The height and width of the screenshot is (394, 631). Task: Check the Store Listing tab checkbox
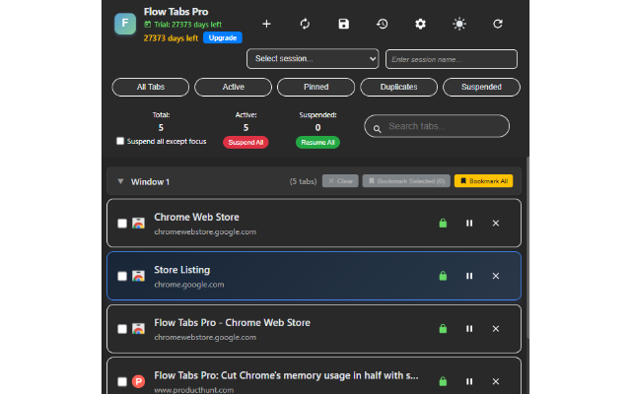(x=122, y=276)
